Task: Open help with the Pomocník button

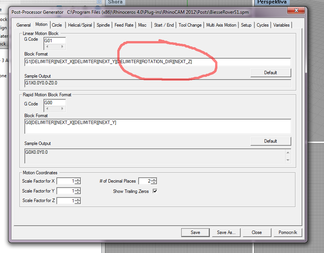Action: [x=287, y=232]
